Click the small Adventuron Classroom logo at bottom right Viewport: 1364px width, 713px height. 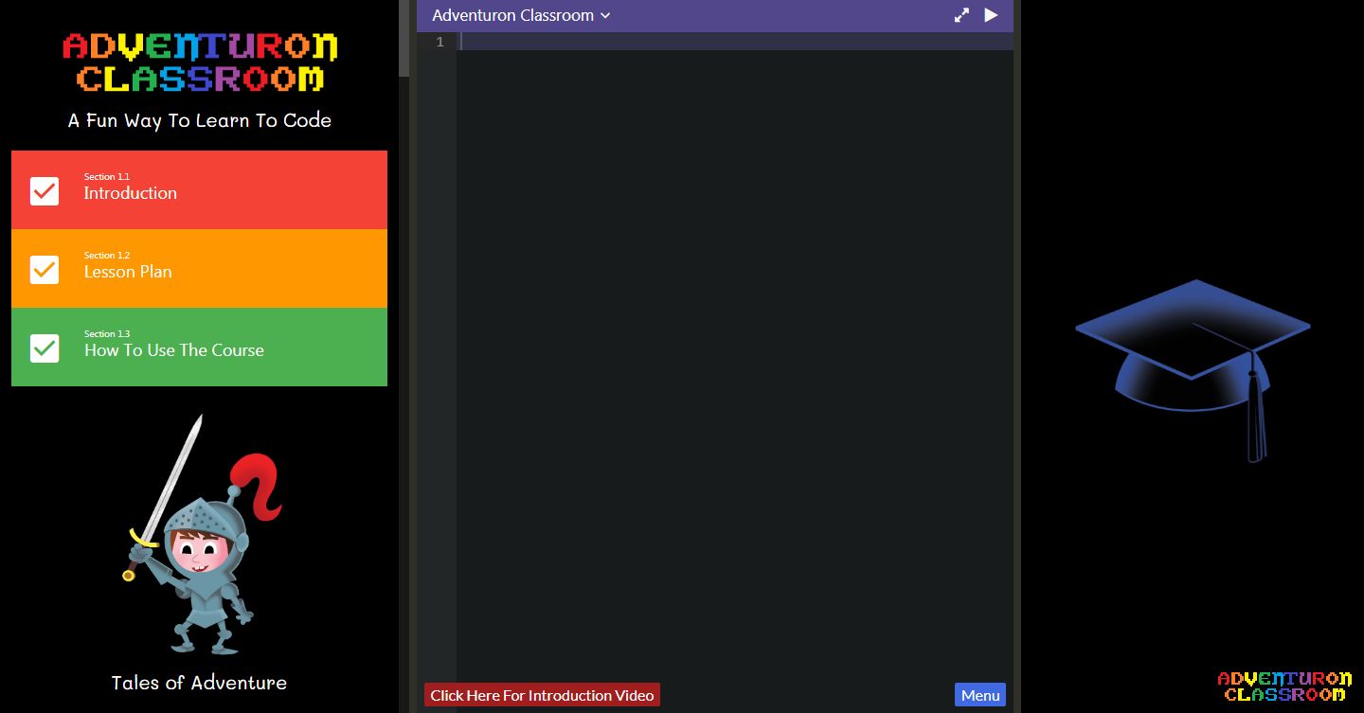1284,686
